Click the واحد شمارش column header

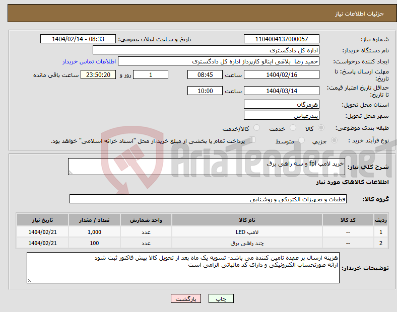point(146,220)
